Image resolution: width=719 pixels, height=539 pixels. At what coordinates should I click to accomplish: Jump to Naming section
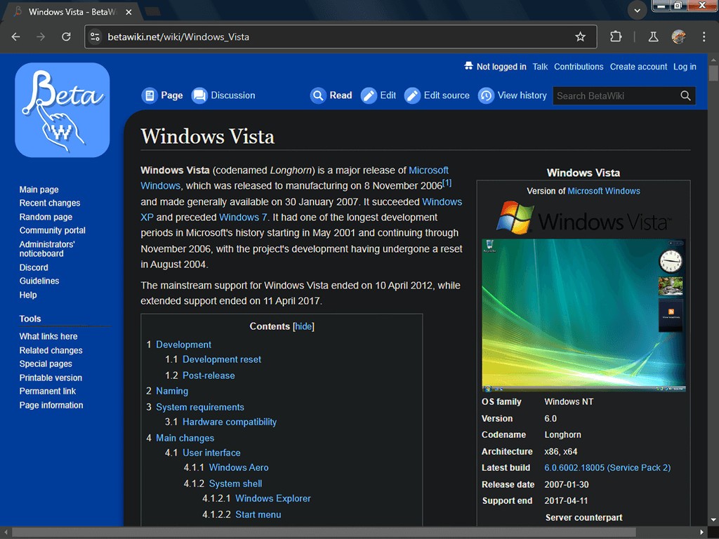coord(172,391)
